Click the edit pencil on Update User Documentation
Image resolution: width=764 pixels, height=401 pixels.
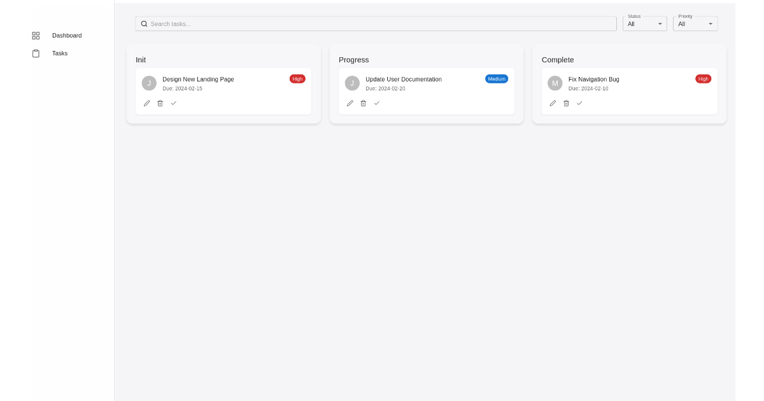click(x=350, y=103)
